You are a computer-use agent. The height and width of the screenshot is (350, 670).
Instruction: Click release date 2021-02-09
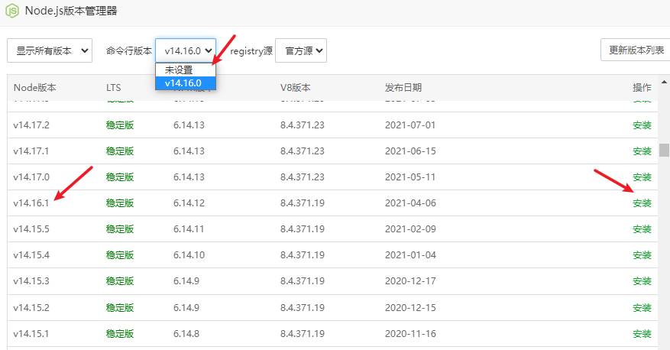410,229
